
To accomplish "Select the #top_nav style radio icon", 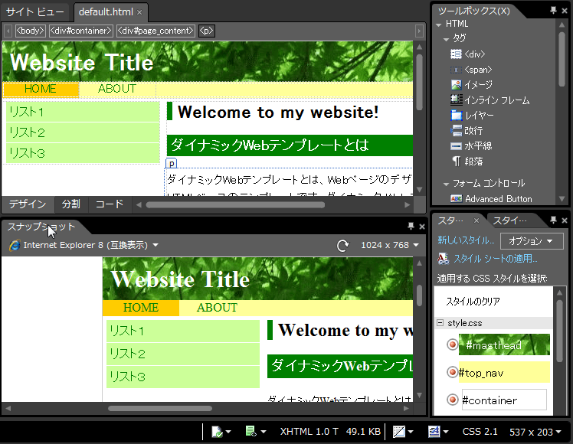I will click(x=453, y=372).
